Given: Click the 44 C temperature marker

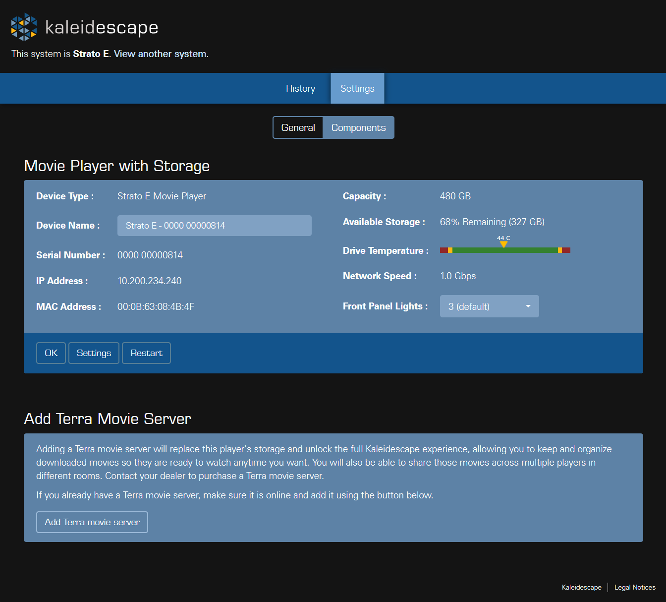Looking at the screenshot, I should point(503,241).
